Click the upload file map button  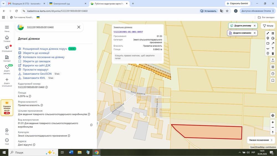tap(273, 60)
